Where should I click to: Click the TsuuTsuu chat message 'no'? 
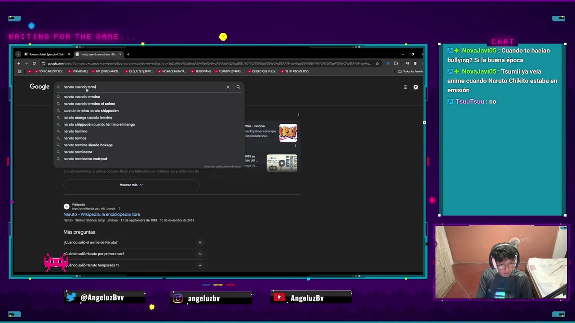(472, 101)
